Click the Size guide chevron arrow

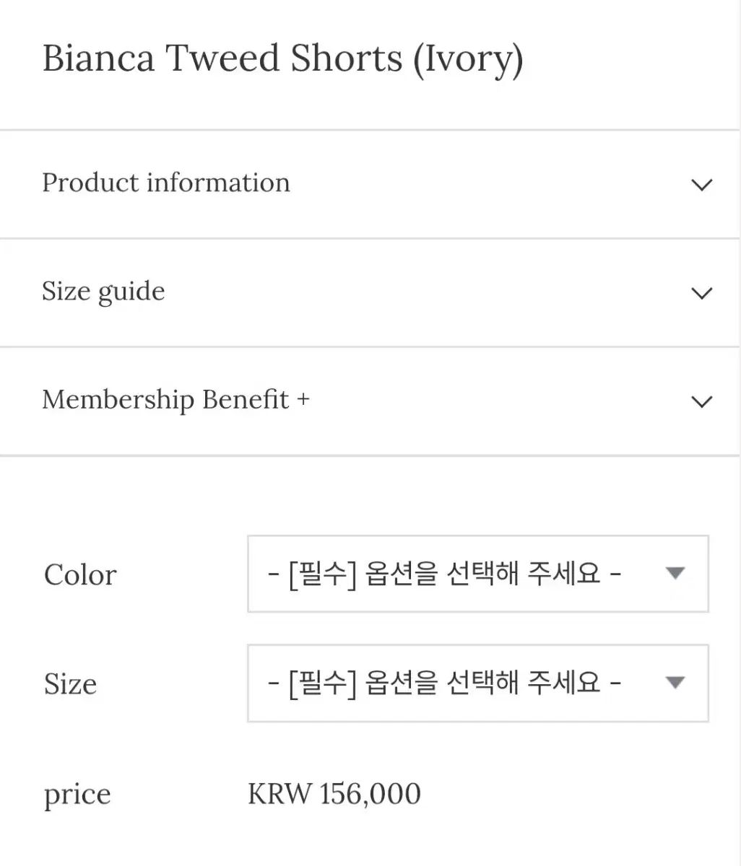click(701, 293)
